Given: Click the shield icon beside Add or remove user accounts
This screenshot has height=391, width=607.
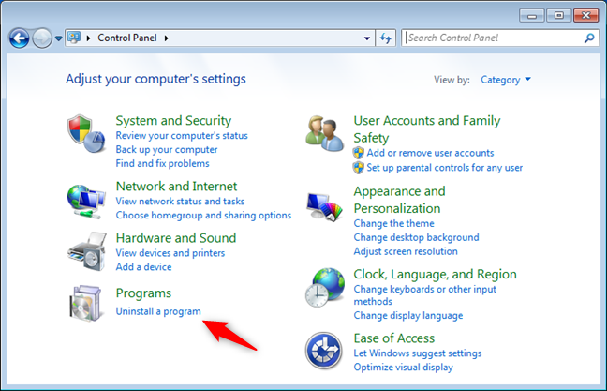Looking at the screenshot, I should pos(359,153).
